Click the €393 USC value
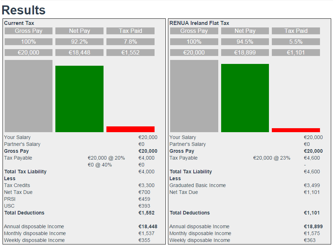This screenshot has height=247, width=333. point(144,206)
